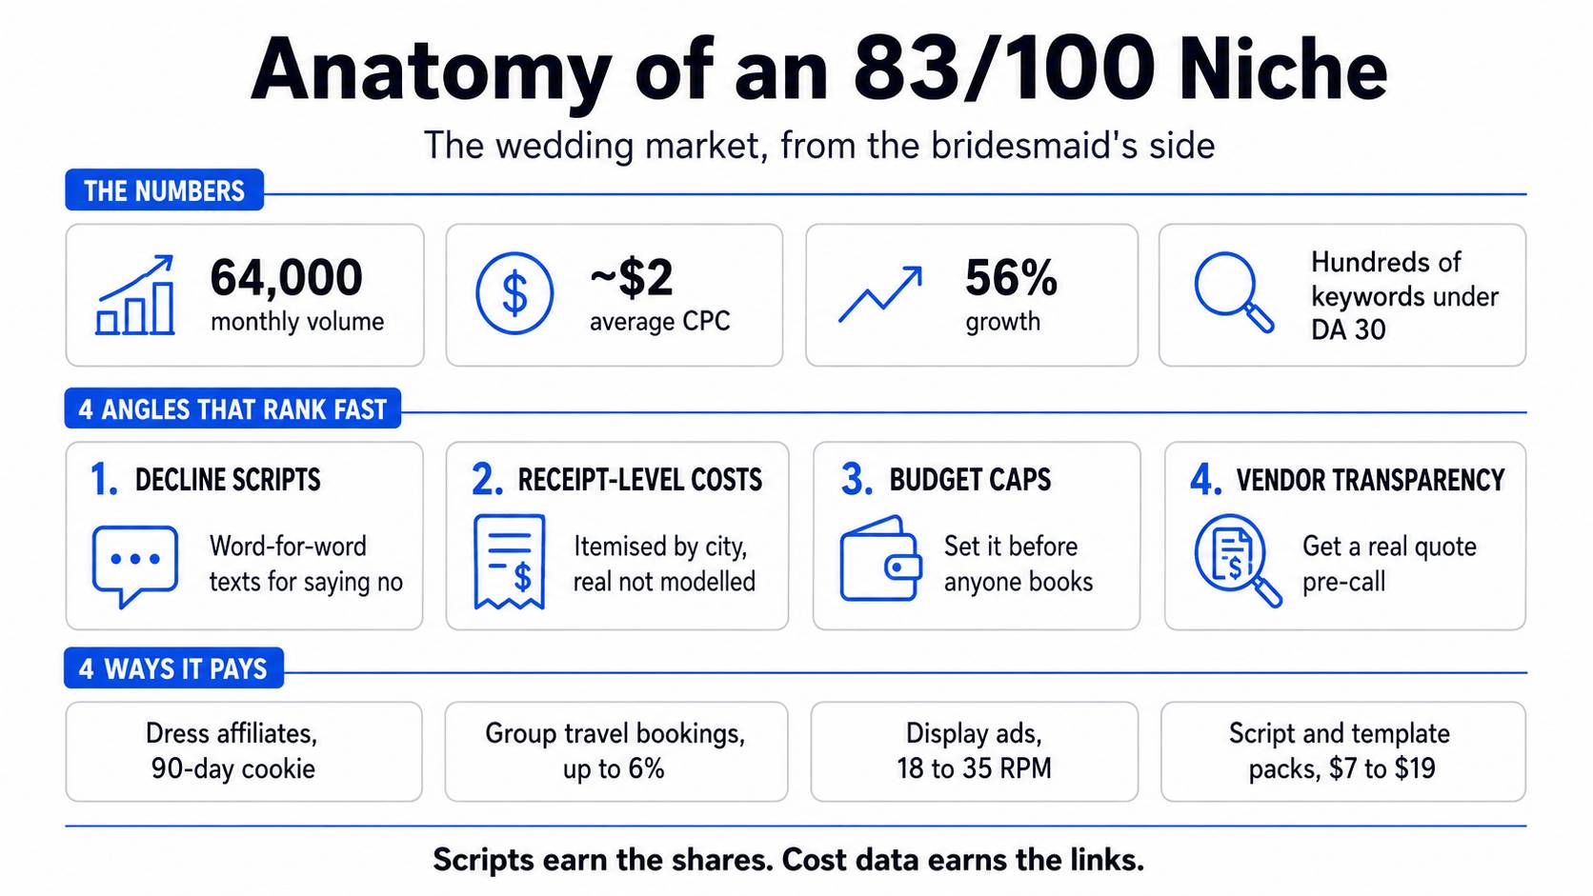
Task: Select THE NUMBERS section label
Action: 164,190
